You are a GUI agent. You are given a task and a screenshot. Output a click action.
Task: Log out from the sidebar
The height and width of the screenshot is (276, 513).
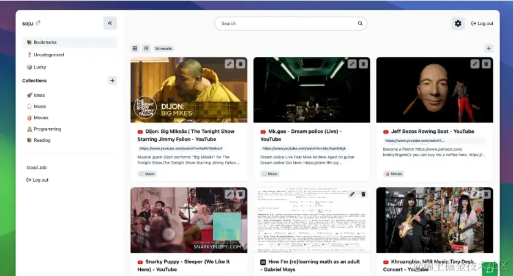click(x=37, y=180)
